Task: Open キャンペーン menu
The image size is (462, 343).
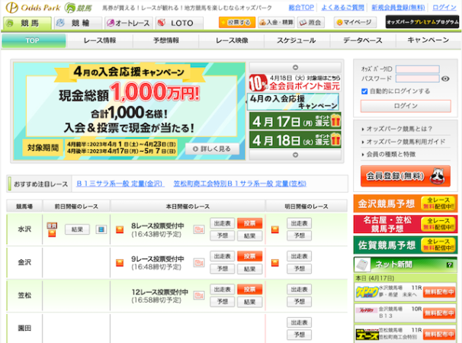Action: pos(428,40)
